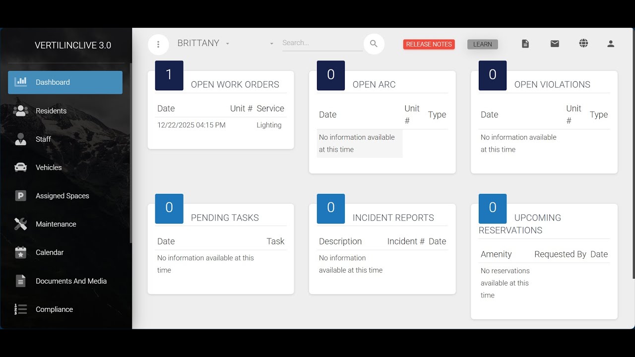This screenshot has height=357, width=635.
Task: Open the three-dot options menu
Action: pos(158,44)
